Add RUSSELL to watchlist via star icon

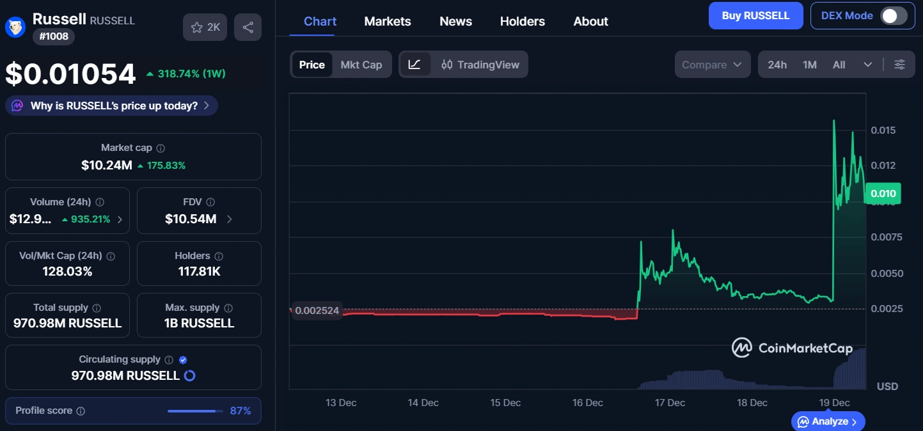point(196,27)
